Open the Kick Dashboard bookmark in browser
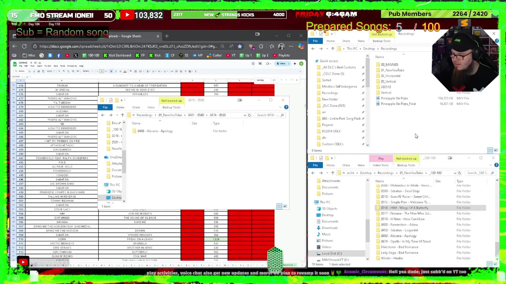This screenshot has width=506, height=284. [117, 55]
